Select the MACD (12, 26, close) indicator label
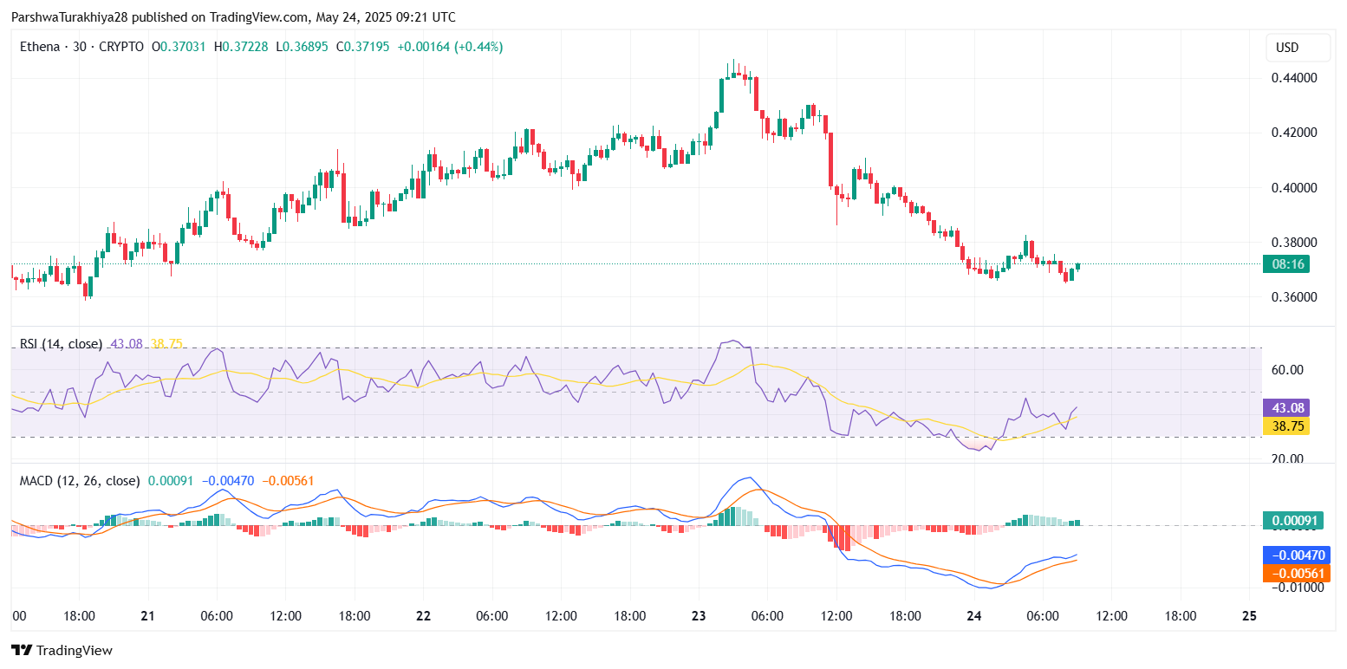This screenshot has width=1347, height=669. [80, 480]
